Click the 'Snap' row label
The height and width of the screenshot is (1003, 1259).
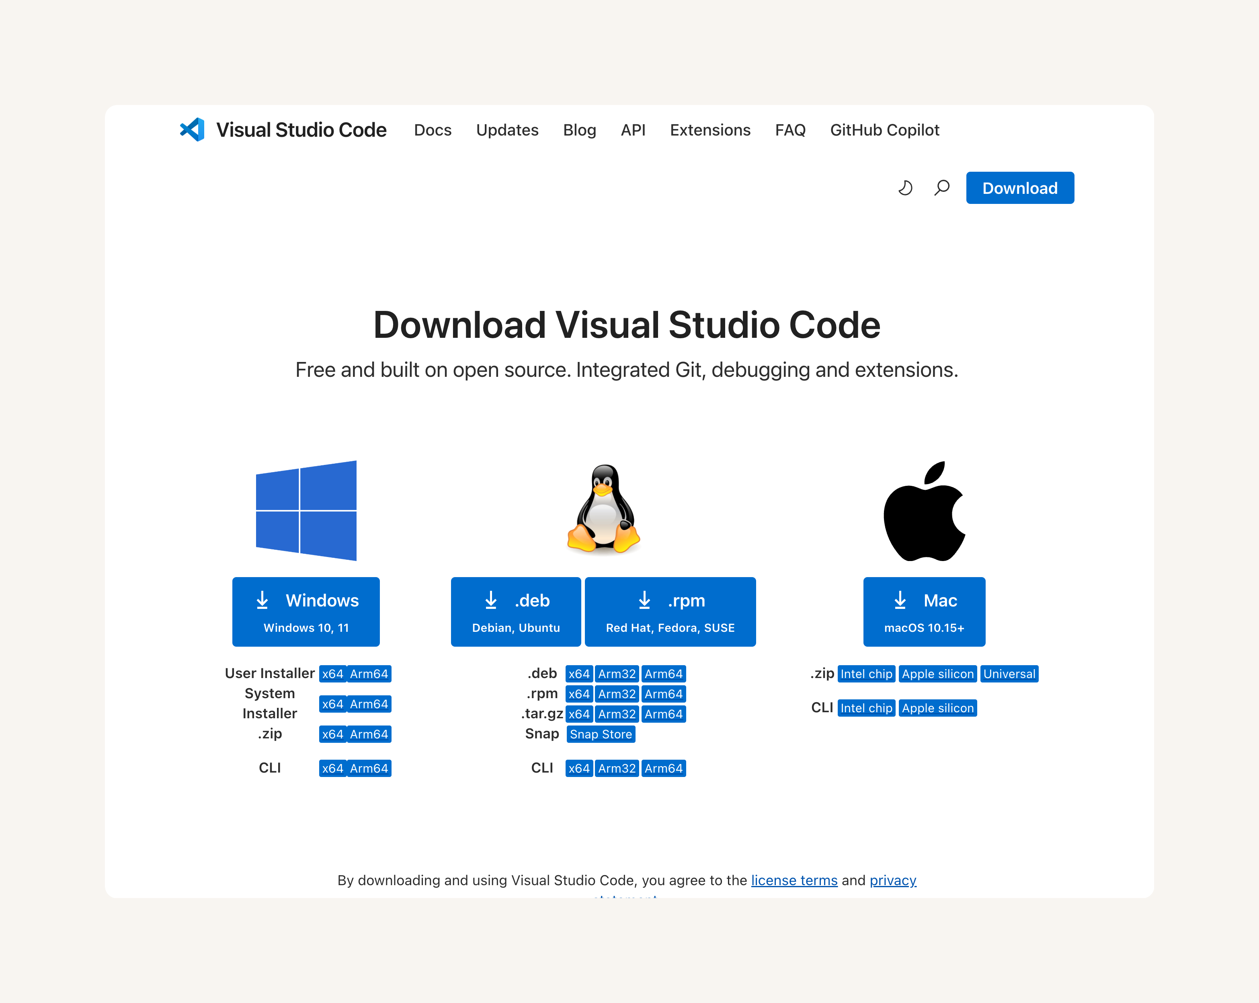point(542,734)
